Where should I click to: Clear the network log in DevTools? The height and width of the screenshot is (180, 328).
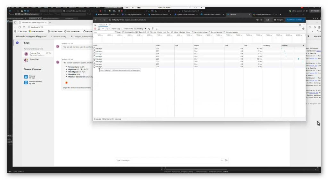pos(99,29)
